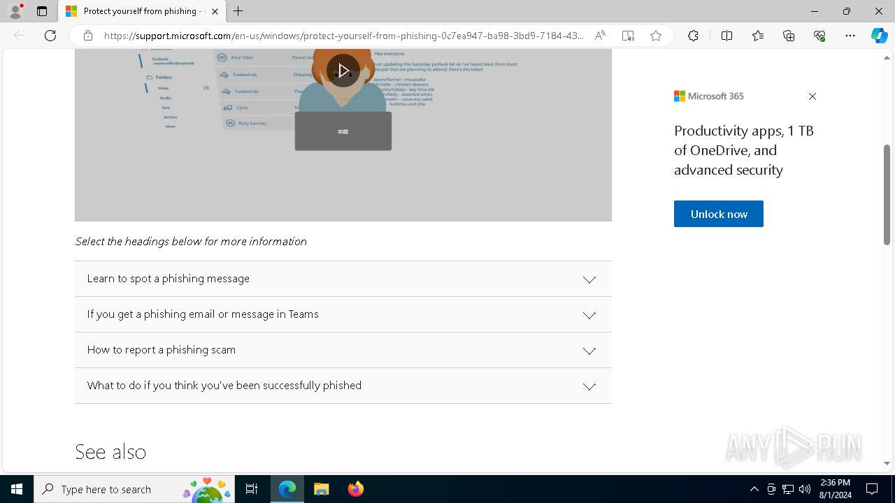Image resolution: width=895 pixels, height=503 pixels.
Task: Open Browser essentials icon
Action: click(819, 36)
